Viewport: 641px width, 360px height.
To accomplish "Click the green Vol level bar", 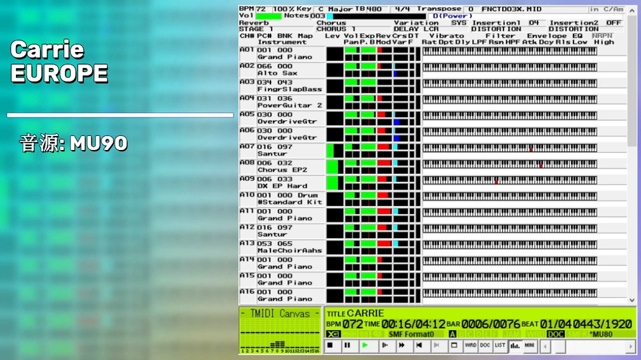I will (268, 16).
